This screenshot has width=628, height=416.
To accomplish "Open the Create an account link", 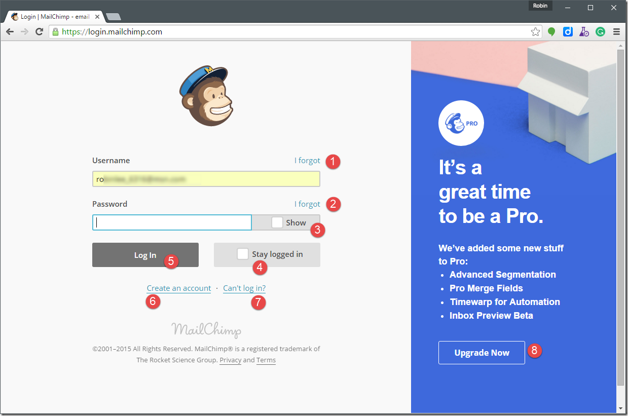I will (179, 288).
